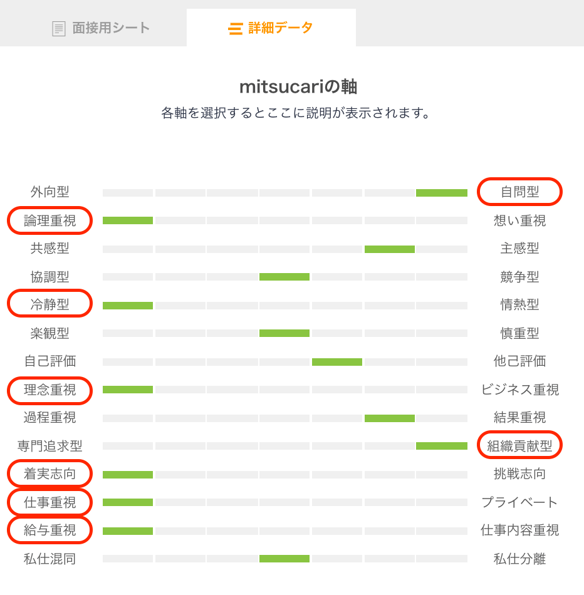Select the 詳細データ tab
This screenshot has width=584, height=595.
click(x=271, y=28)
